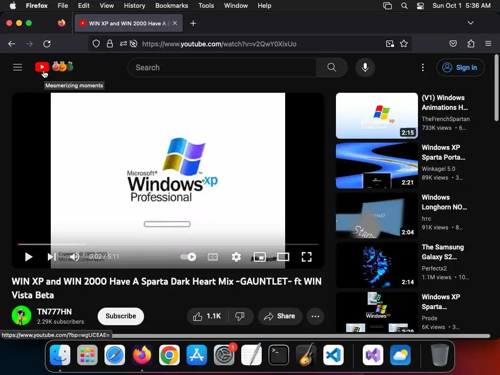The height and width of the screenshot is (375, 500).
Task: View site security padlock info
Action: click(110, 43)
